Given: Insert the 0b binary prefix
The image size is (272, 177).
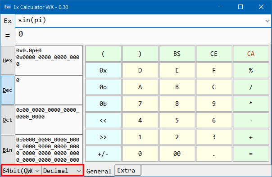Looking at the screenshot, I should click(x=103, y=104).
